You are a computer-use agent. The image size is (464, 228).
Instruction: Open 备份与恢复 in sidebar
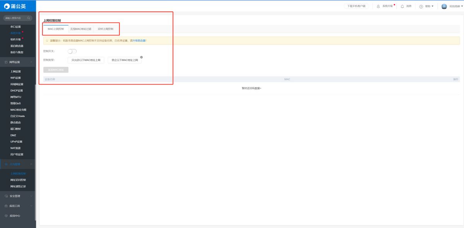click(x=17, y=52)
